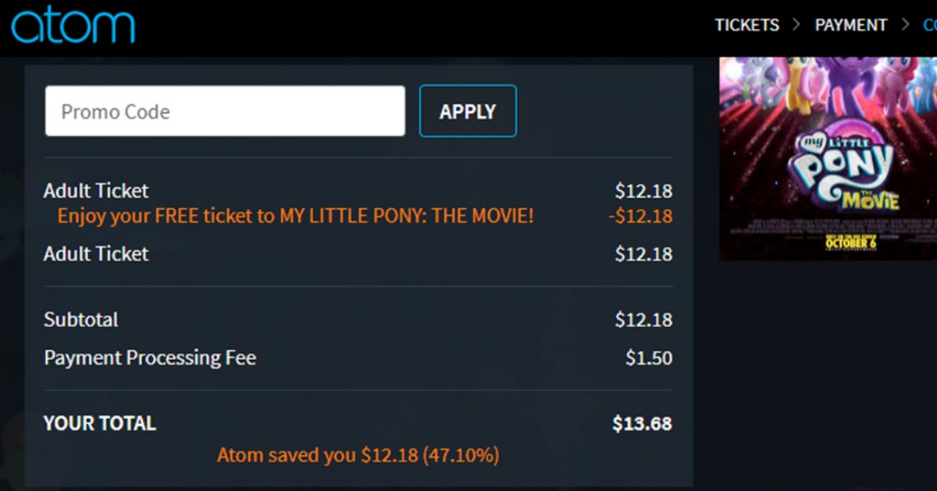Click the YOUR TOTAL label
Viewport: 937px width, 491px height.
point(100,423)
